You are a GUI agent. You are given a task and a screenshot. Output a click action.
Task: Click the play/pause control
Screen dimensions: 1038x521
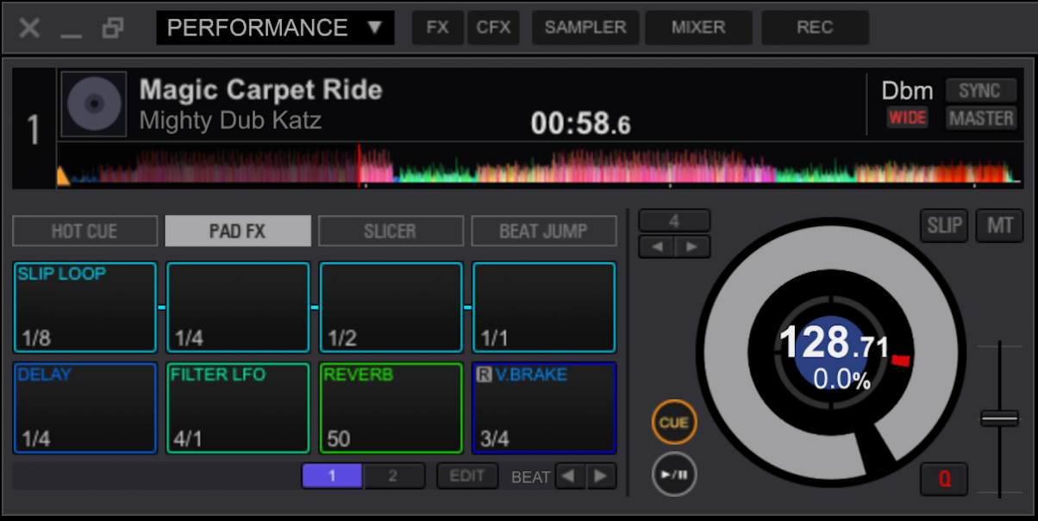[674, 474]
